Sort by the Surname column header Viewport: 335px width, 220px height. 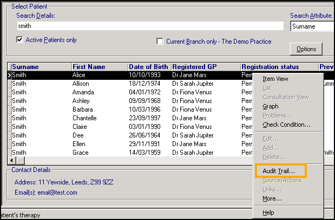point(41,67)
